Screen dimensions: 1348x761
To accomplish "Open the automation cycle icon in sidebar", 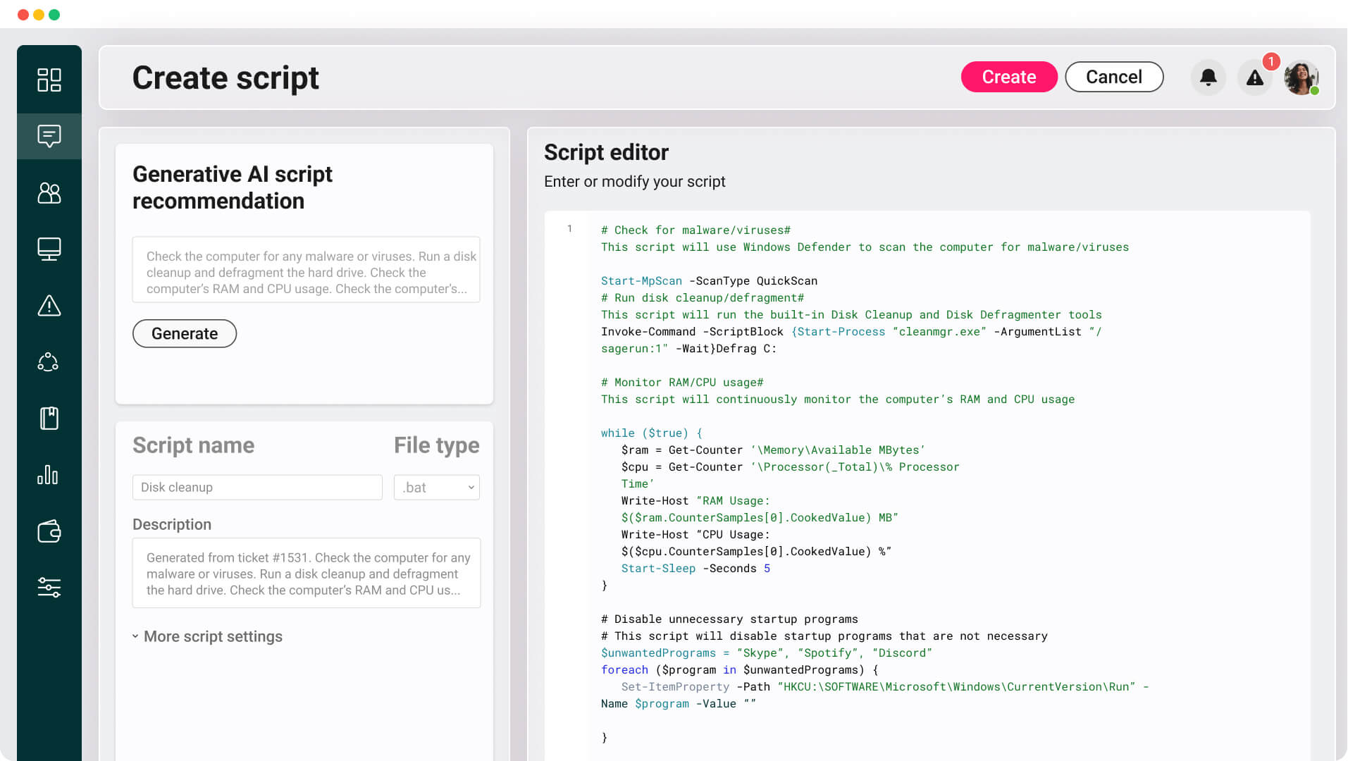I will [49, 362].
